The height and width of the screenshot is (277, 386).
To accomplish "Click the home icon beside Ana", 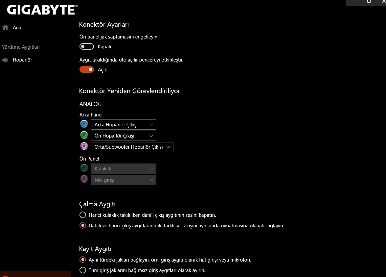I will (x=5, y=27).
